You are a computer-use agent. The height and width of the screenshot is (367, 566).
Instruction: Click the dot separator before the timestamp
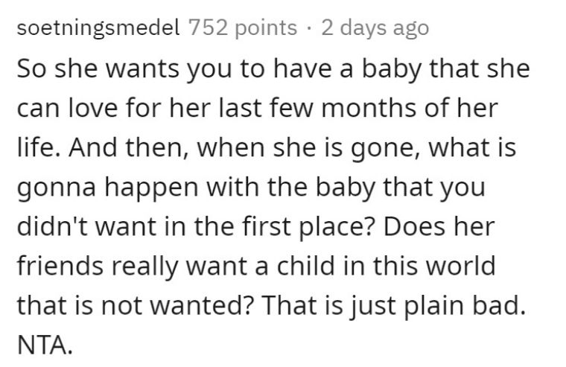(x=309, y=28)
